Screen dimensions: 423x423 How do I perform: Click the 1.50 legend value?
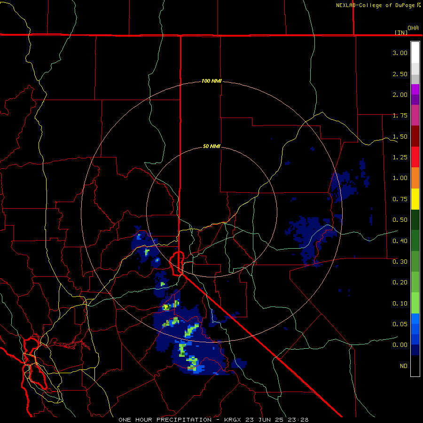tap(400, 136)
